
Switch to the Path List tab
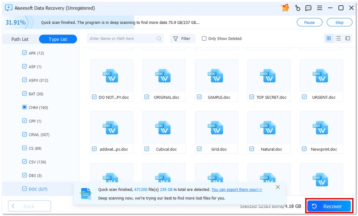click(20, 39)
